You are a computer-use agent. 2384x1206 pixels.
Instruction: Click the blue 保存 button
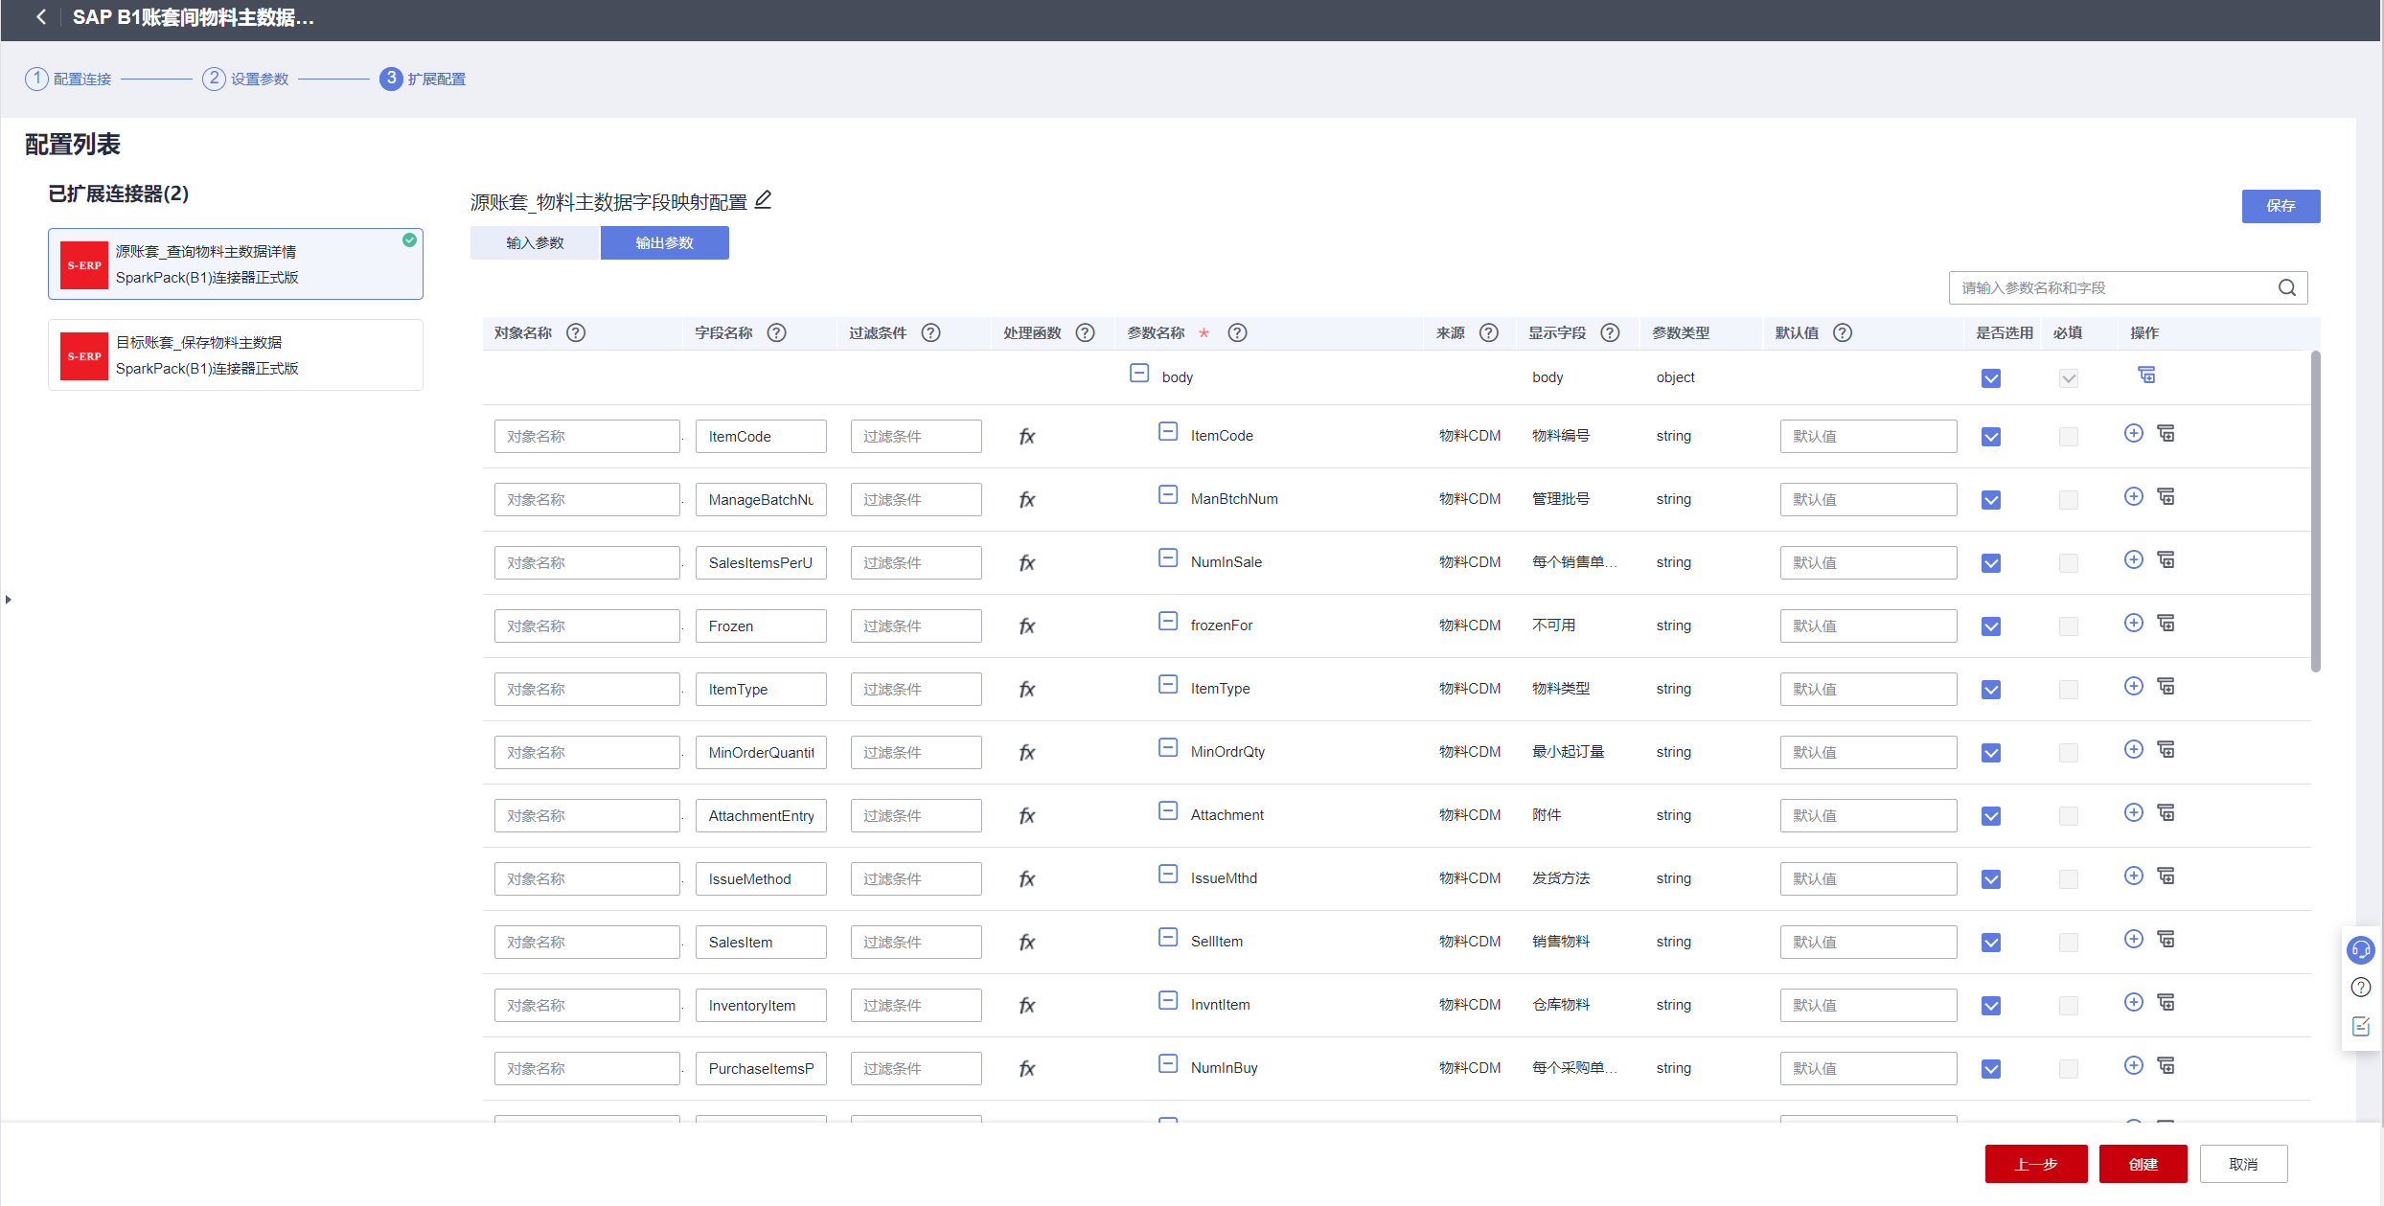click(2280, 206)
